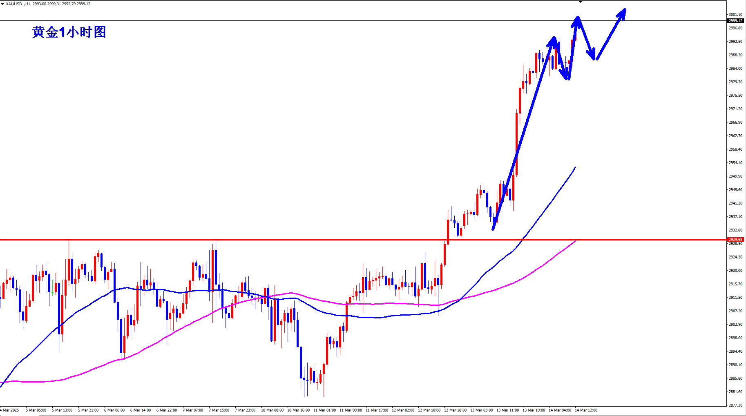This screenshot has width=746, height=416.
Task: Click the 14 Mar 12:00 time label
Action: (x=586, y=410)
